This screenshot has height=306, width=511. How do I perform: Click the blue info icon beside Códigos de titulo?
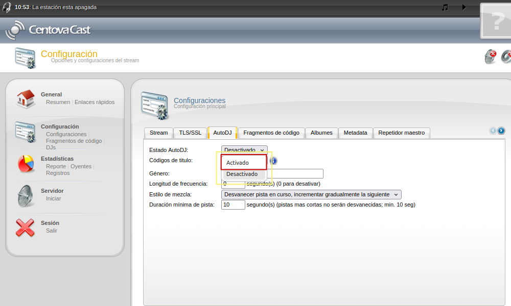[x=273, y=161]
